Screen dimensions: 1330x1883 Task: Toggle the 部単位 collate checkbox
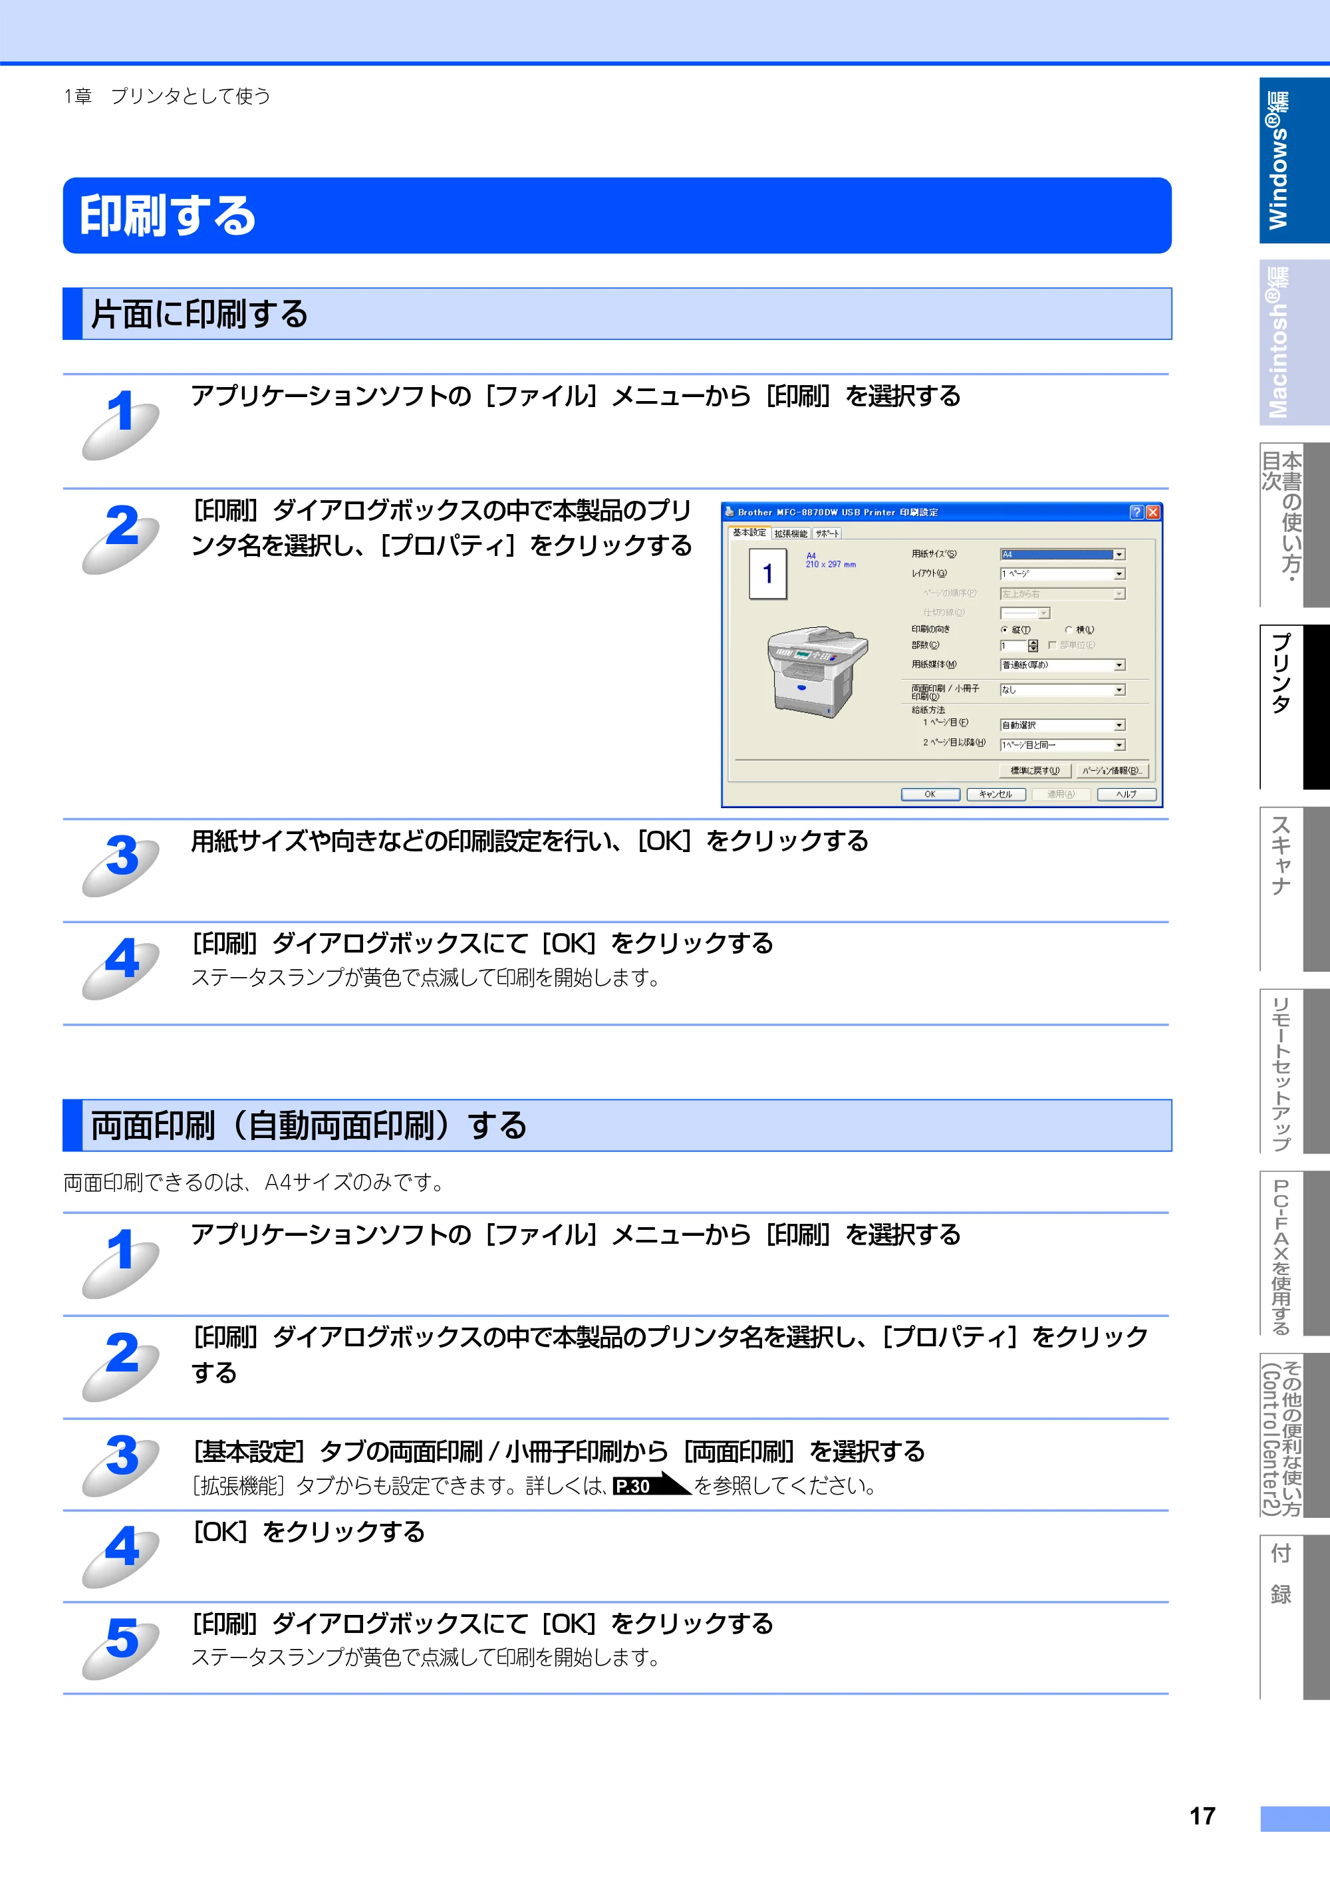pyautogui.click(x=1052, y=645)
